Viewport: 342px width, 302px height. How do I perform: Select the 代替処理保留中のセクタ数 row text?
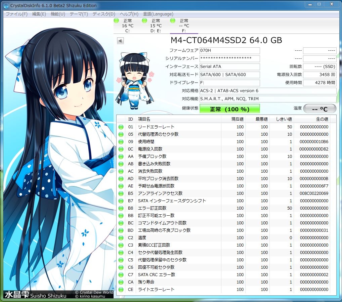click(x=162, y=260)
